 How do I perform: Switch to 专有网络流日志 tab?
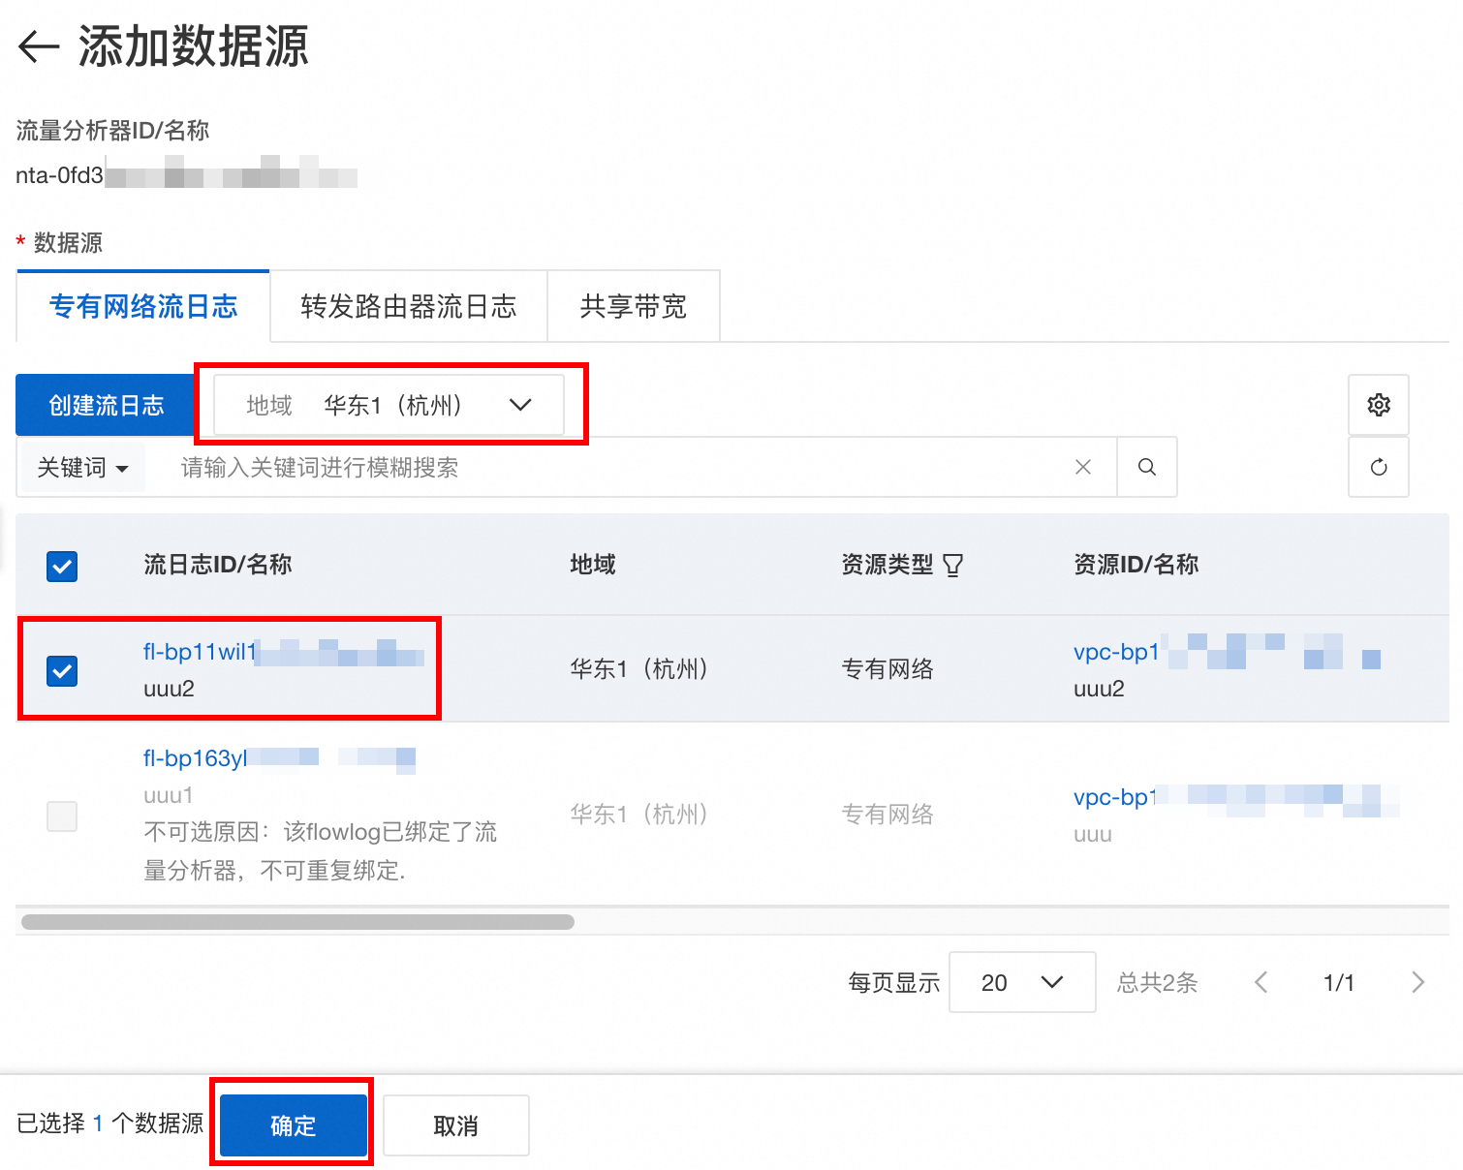pos(143,306)
